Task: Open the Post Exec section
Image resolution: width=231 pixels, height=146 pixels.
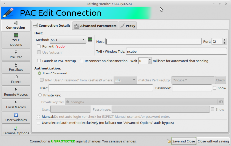Action: pos(16,67)
